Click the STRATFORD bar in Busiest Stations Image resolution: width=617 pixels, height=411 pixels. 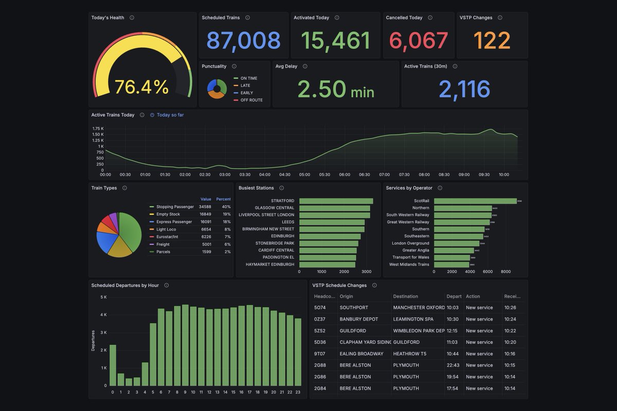tap(336, 201)
